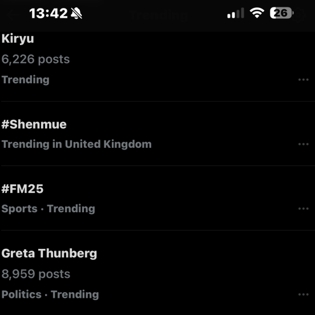Select the Sports · Trending category label
Viewport: 315px width, 315px height.
pyautogui.click(x=48, y=209)
